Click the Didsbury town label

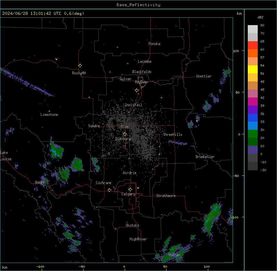click(x=123, y=139)
